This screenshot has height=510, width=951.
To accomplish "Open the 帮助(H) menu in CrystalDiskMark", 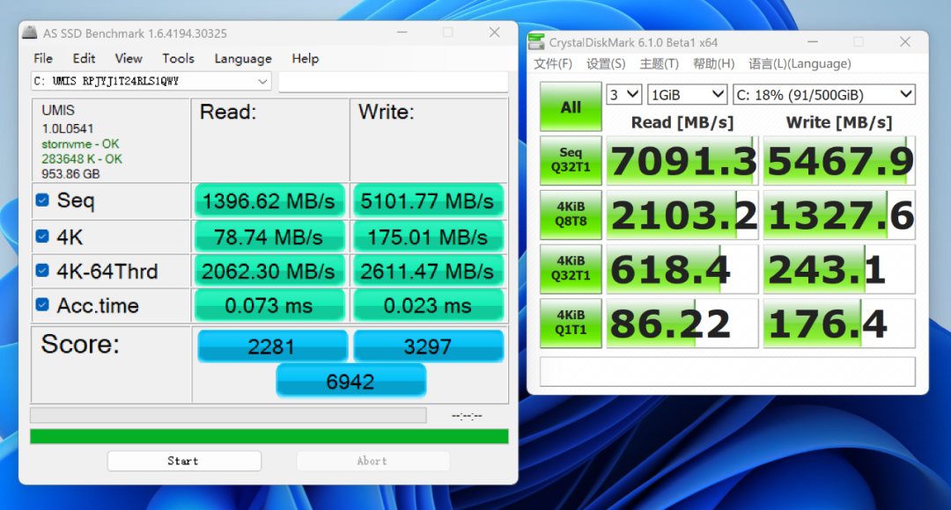I will point(714,63).
